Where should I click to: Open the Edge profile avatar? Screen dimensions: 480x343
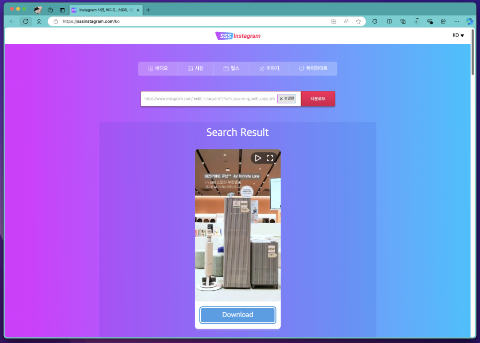point(38,10)
